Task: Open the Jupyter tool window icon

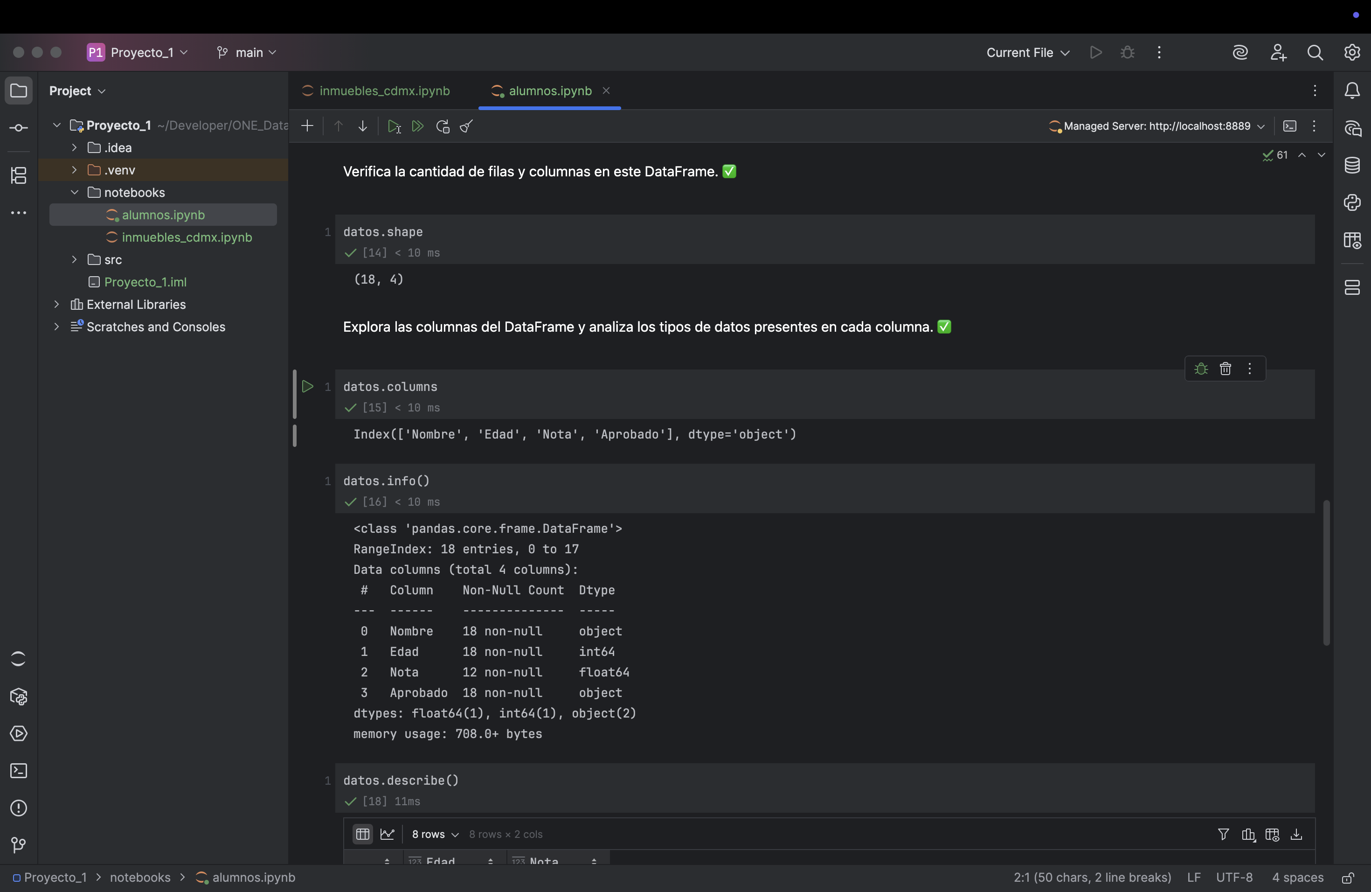Action: (x=19, y=659)
